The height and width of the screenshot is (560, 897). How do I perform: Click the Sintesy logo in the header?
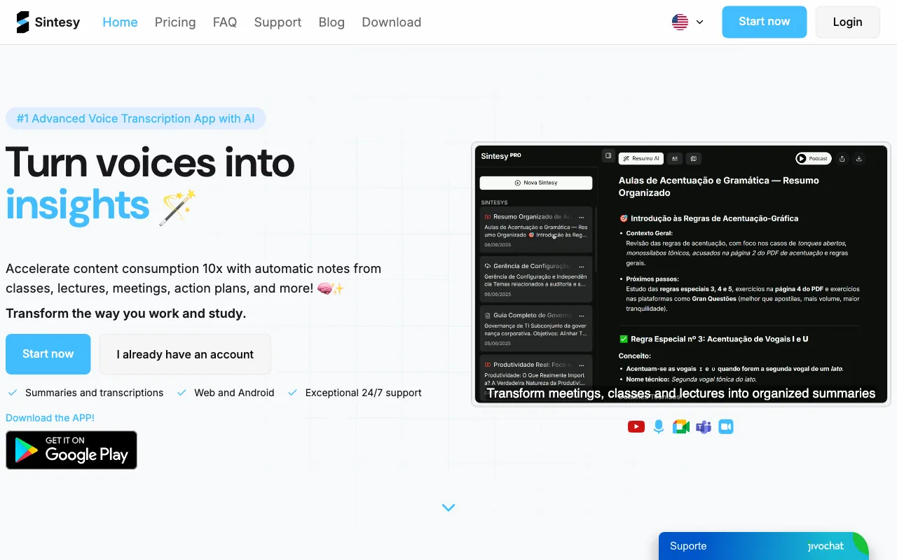click(48, 22)
